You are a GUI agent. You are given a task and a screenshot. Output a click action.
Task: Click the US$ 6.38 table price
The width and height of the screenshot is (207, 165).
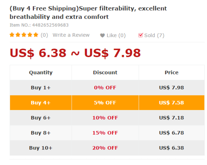171,148
